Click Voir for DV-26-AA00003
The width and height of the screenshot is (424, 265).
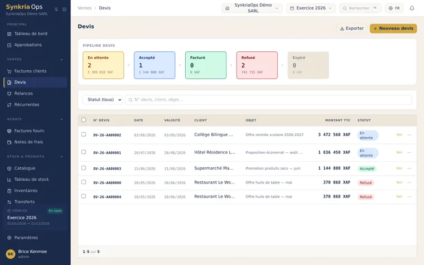pyautogui.click(x=399, y=168)
